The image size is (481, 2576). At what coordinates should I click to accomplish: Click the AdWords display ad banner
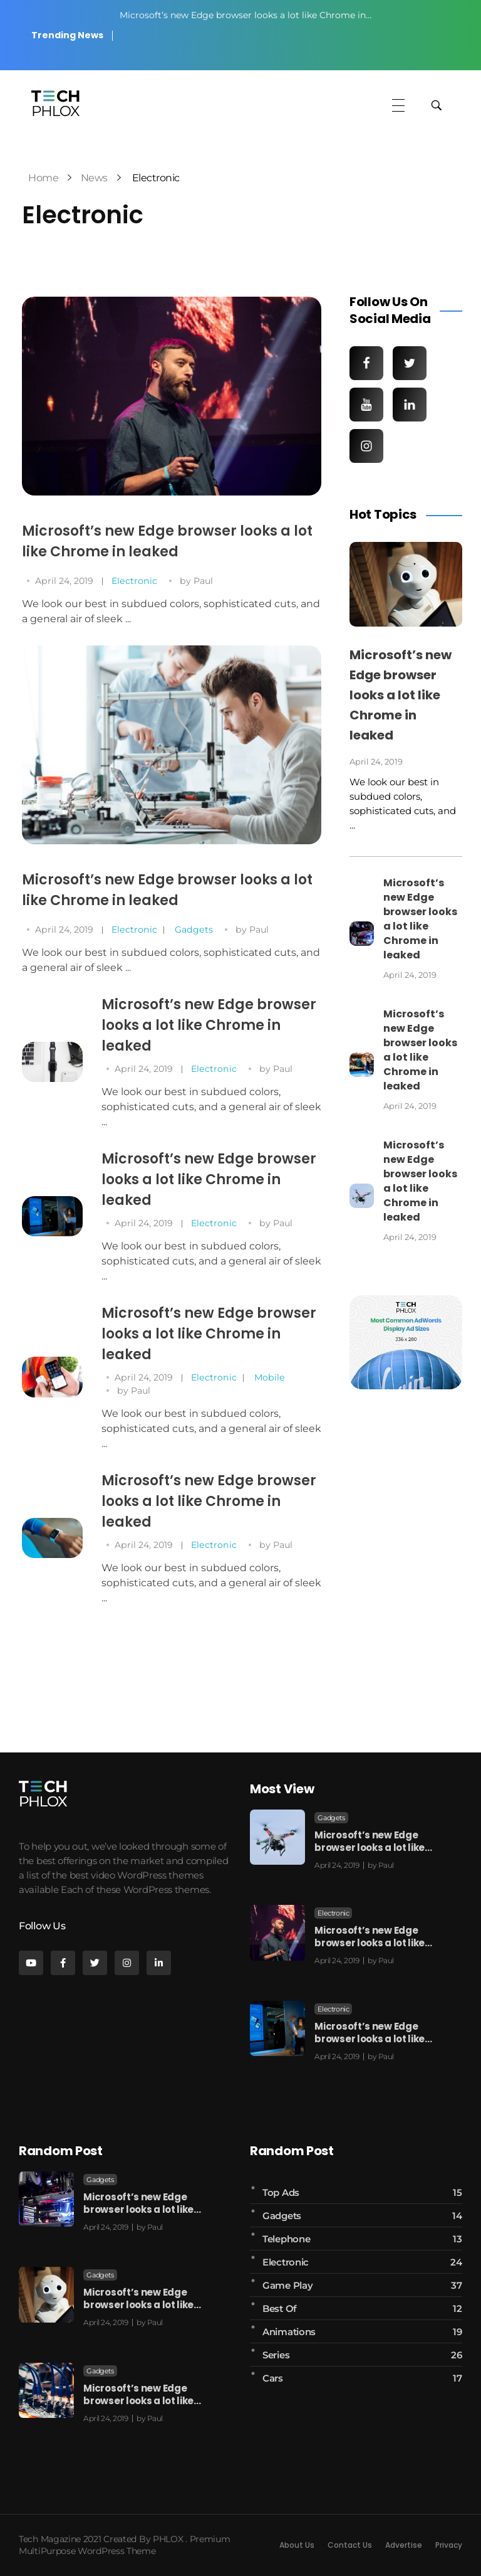coord(405,1342)
